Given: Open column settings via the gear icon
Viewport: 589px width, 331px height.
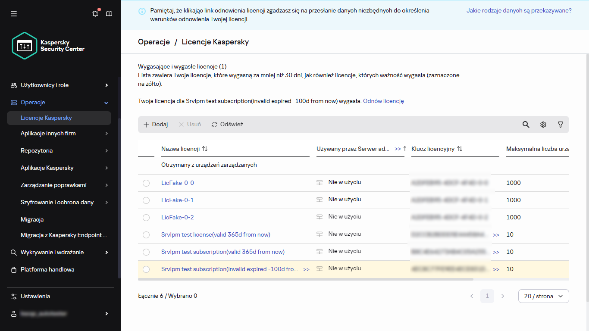Looking at the screenshot, I should point(543,124).
